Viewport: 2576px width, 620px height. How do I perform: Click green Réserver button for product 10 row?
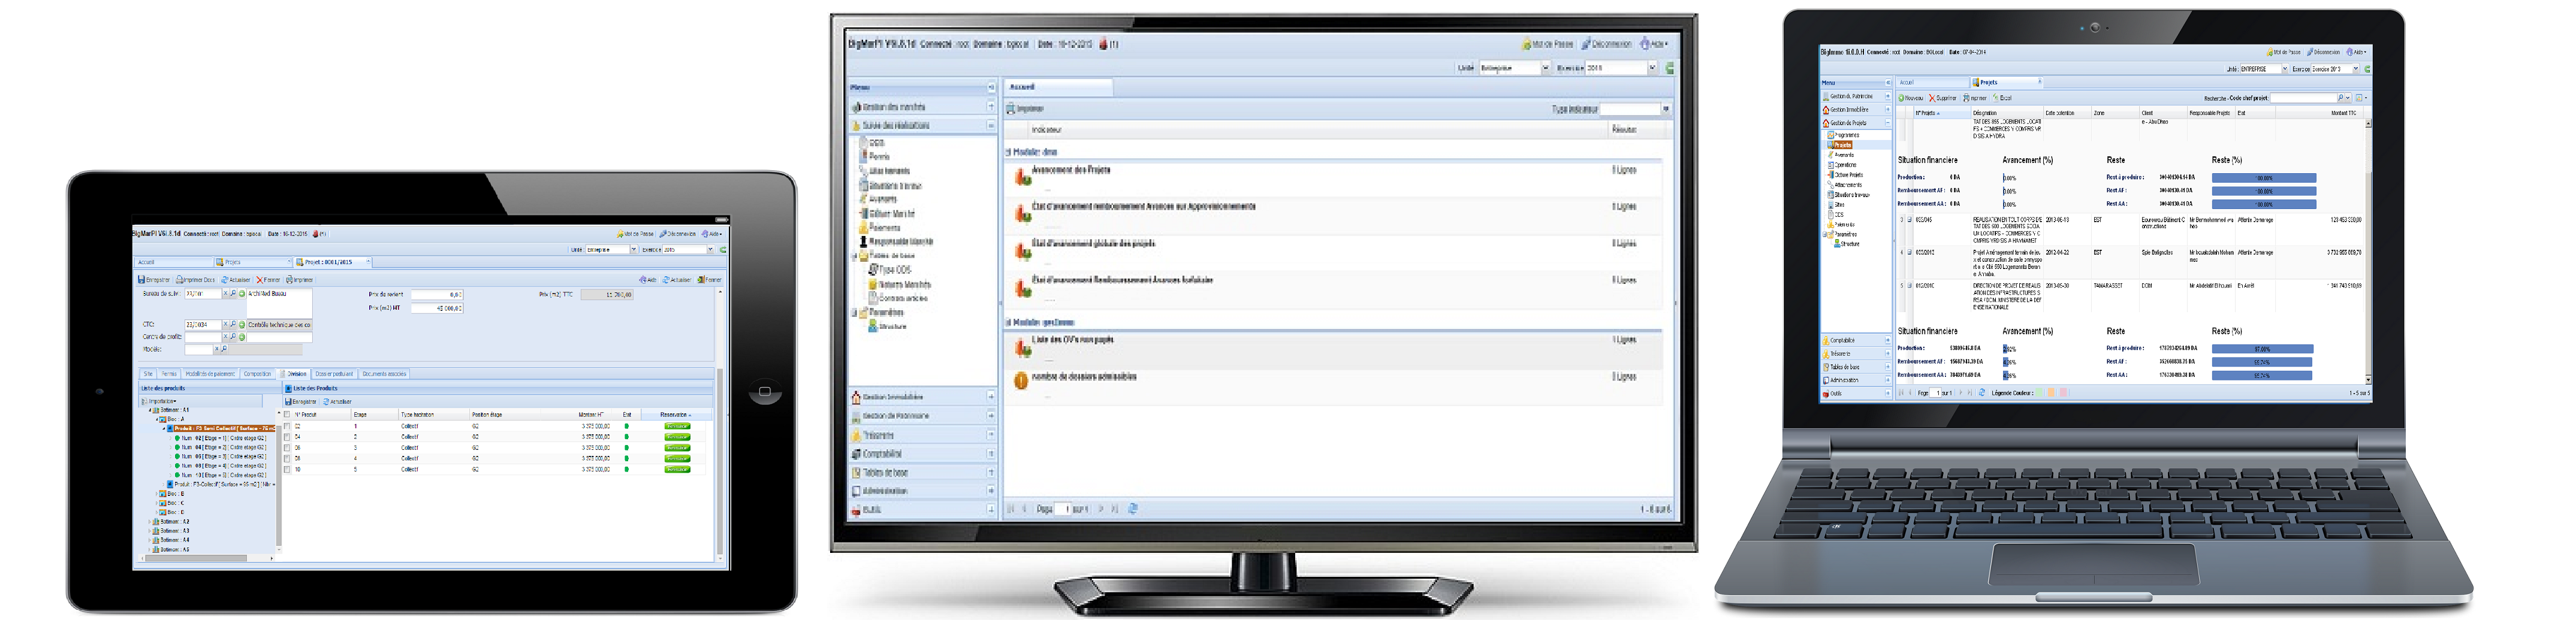click(x=678, y=469)
